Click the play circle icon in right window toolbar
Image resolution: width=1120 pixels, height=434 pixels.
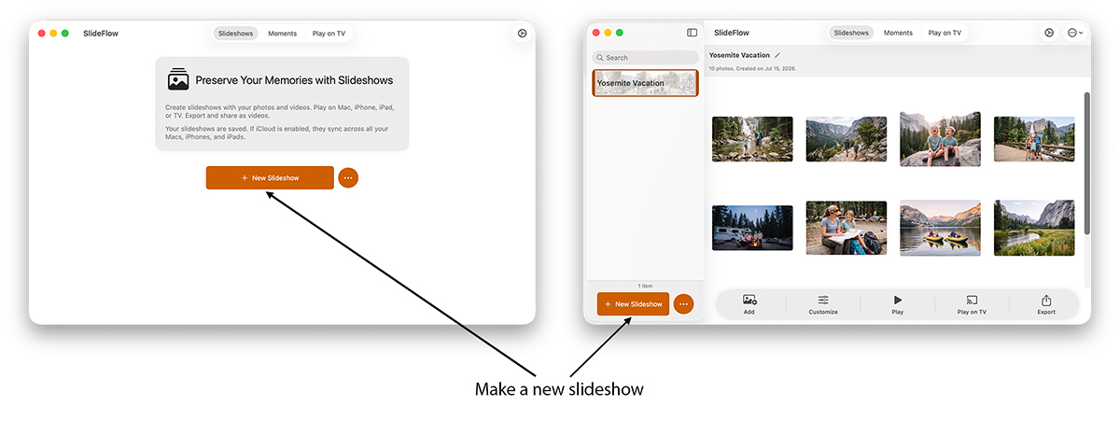(1050, 33)
